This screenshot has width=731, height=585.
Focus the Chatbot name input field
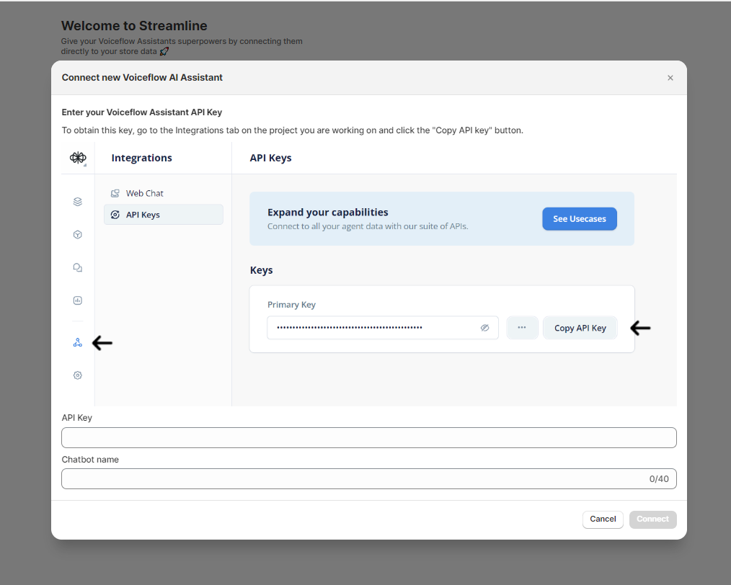tap(369, 479)
